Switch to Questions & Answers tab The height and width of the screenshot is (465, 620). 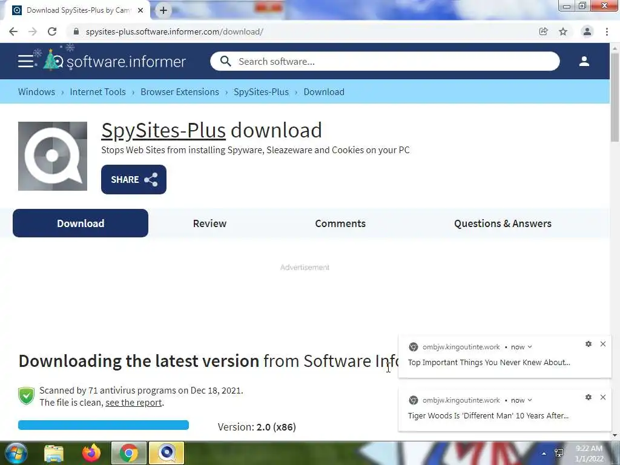(x=503, y=223)
